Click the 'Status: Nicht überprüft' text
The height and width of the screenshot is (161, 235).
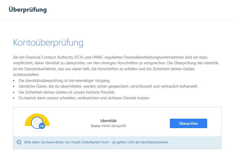109,126
